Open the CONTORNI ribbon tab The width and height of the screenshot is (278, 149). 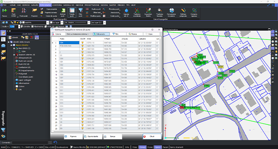(57, 6)
